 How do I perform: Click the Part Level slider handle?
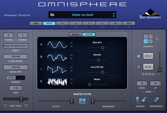(21, 99)
